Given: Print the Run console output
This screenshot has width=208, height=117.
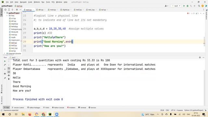Looking at the screenshot, I should 9,75.
